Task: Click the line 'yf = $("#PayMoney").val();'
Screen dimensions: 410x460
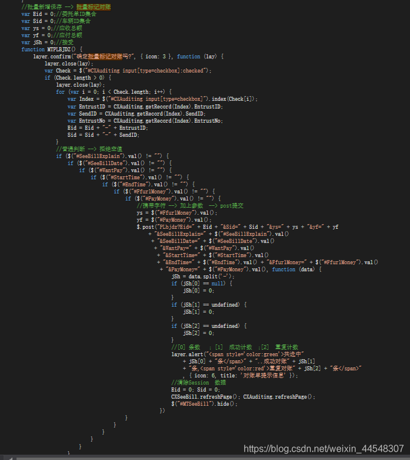Action: [174, 219]
